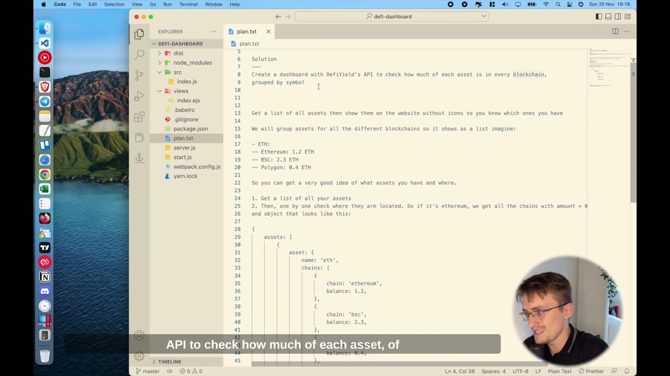Go back using the title bar arrow

point(278,16)
